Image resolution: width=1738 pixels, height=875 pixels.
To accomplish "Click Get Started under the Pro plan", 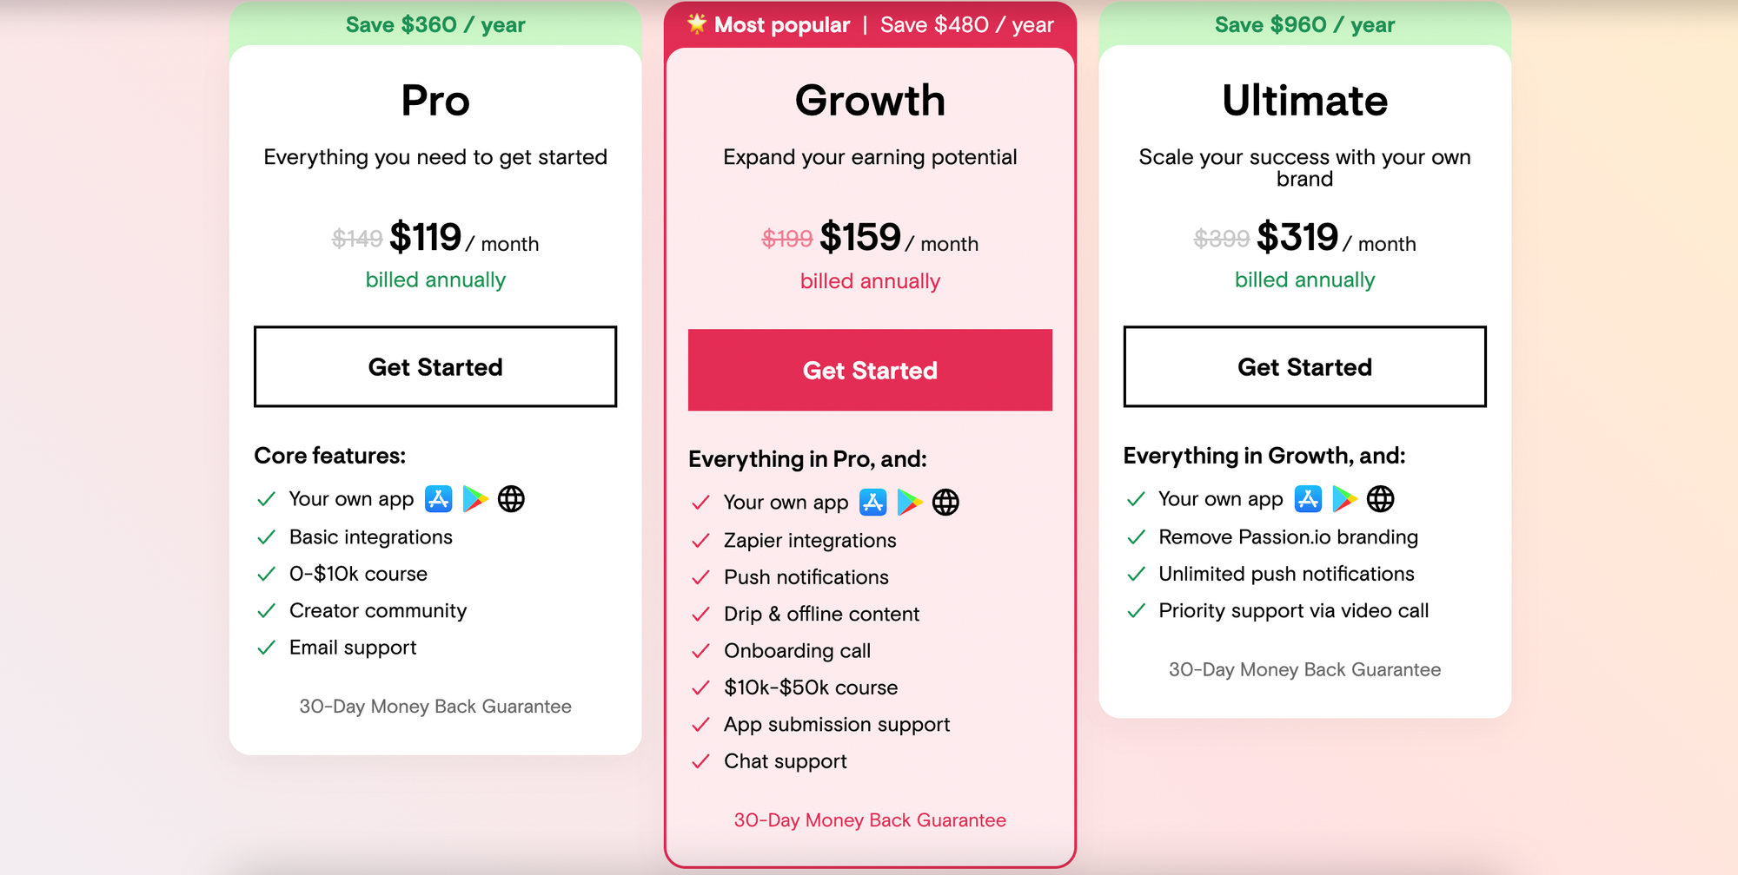I will click(434, 366).
